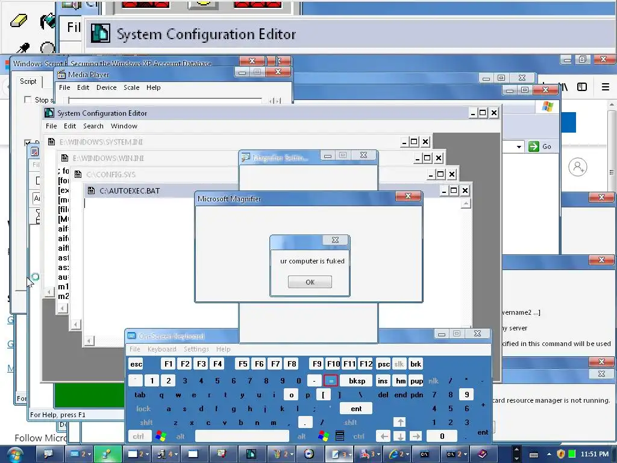Click the user account avatar icon
617x463 pixels.
pos(578,167)
